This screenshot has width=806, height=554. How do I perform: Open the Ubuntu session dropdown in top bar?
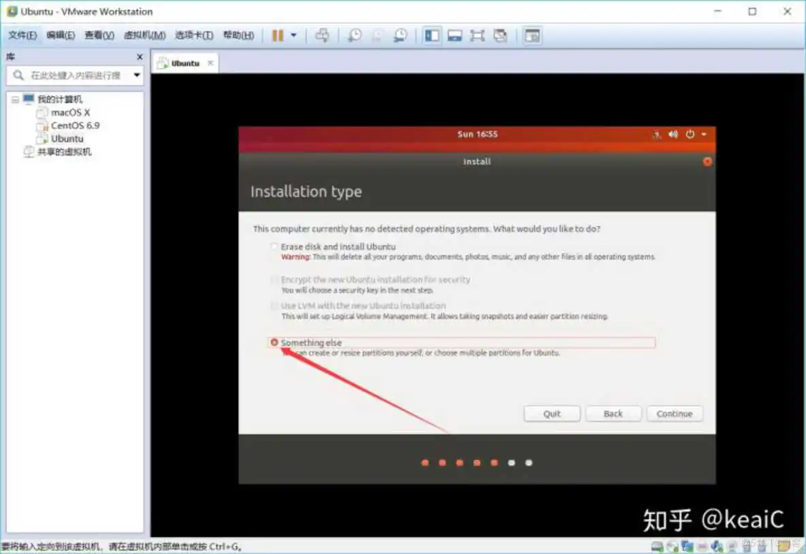pos(705,134)
